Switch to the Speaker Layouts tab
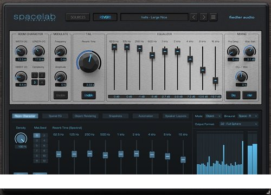The image size is (271, 195). click(x=176, y=116)
